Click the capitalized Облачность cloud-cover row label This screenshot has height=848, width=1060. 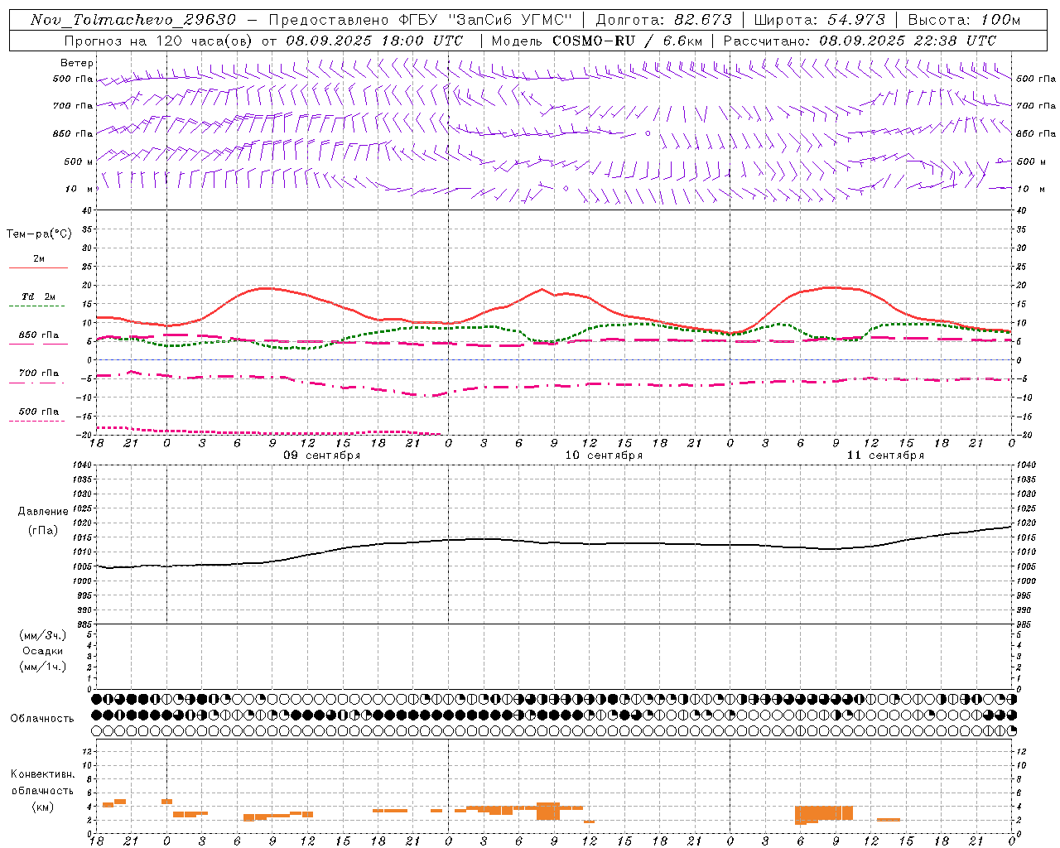click(42, 719)
